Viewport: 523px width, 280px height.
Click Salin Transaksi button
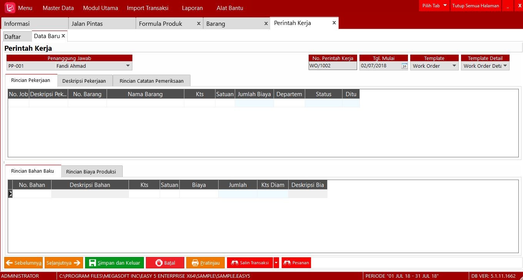tap(250, 263)
